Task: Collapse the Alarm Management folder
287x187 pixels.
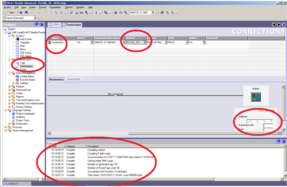Action: click(x=10, y=73)
